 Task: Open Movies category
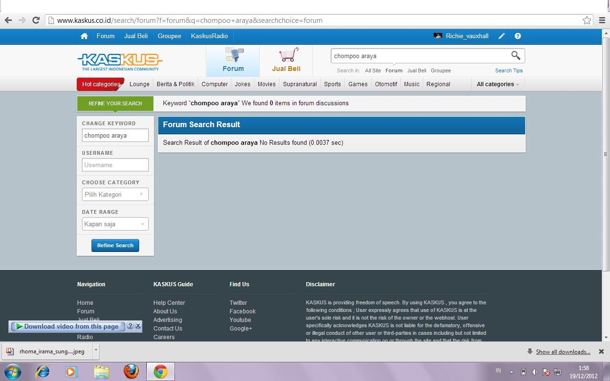tap(267, 84)
